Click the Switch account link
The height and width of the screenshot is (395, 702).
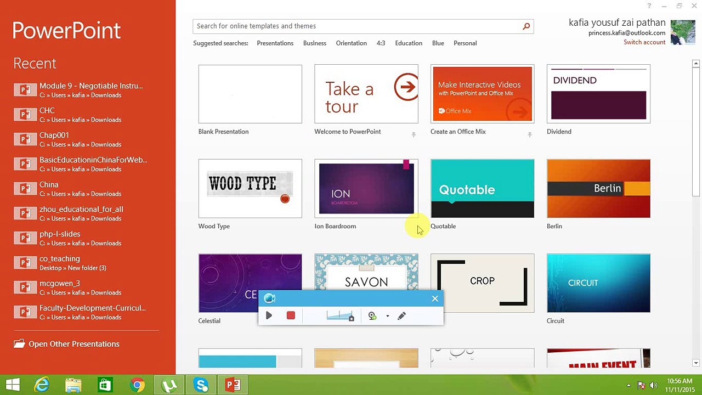point(644,42)
